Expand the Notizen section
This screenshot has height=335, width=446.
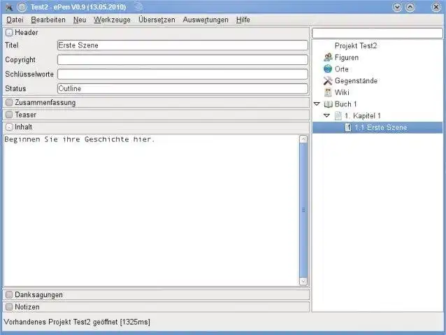point(9,307)
